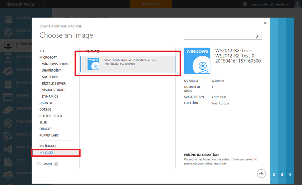Open SERVICE BUS icon in sidebar
Viewport: 302px width, 185px height.
[8, 136]
